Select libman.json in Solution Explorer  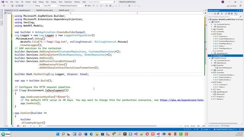click(x=220, y=94)
